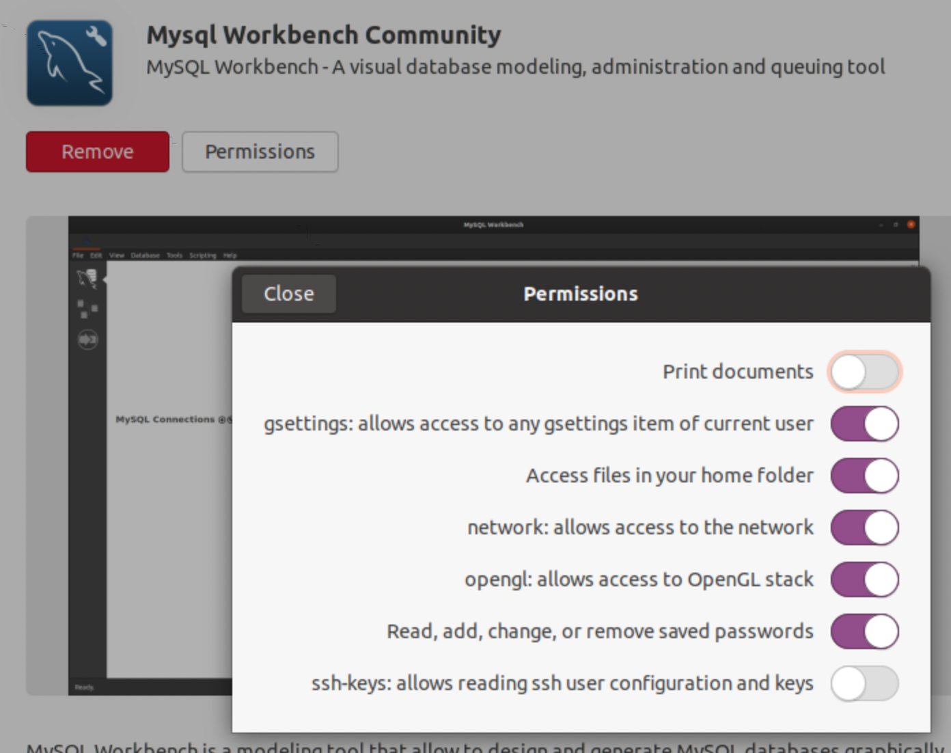Toggle off opengl access switch
Viewport: 951px width, 753px height.
(865, 579)
